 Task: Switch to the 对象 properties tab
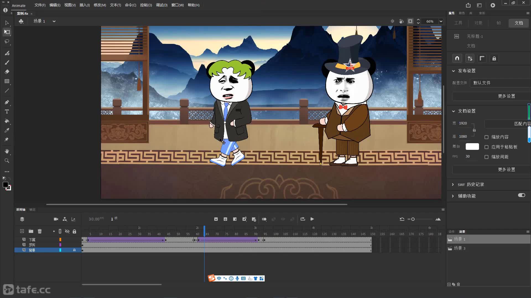pyautogui.click(x=478, y=23)
